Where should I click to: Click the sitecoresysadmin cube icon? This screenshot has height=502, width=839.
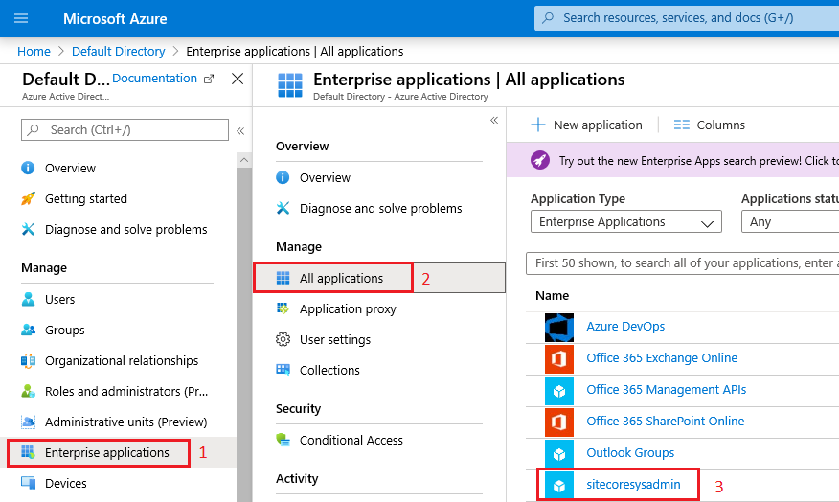tap(559, 486)
